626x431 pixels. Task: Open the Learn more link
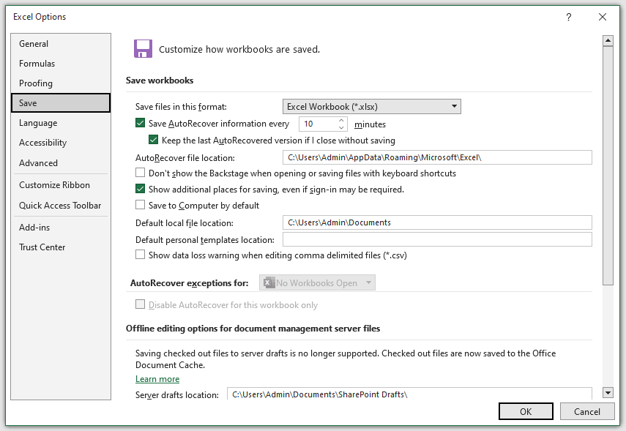[x=157, y=379]
